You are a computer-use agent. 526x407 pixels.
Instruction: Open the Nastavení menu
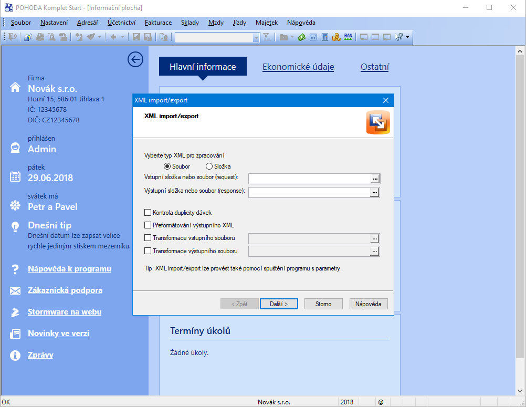point(54,23)
